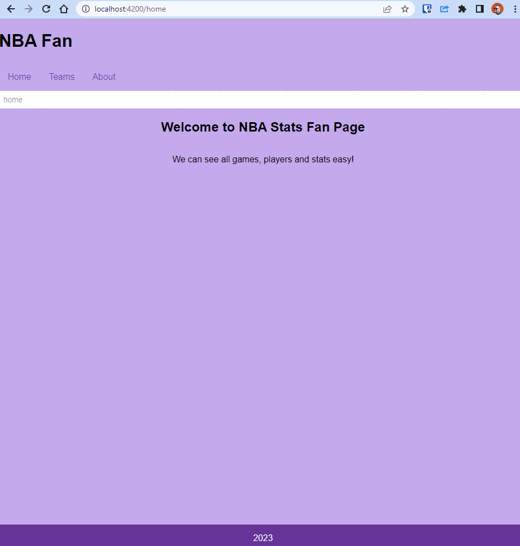Viewport: 520px width, 546px height.
Task: Share this page using address bar icon
Action: coord(387,9)
